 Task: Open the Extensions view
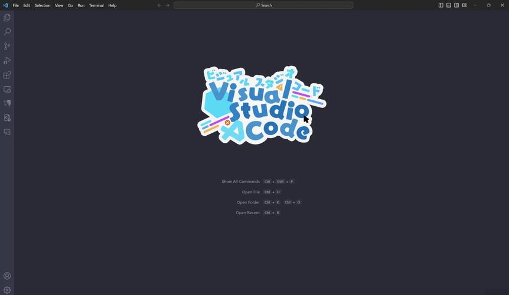pyautogui.click(x=7, y=75)
